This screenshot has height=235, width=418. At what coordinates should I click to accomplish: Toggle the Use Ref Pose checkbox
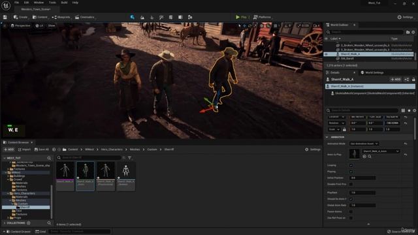coord(351,218)
